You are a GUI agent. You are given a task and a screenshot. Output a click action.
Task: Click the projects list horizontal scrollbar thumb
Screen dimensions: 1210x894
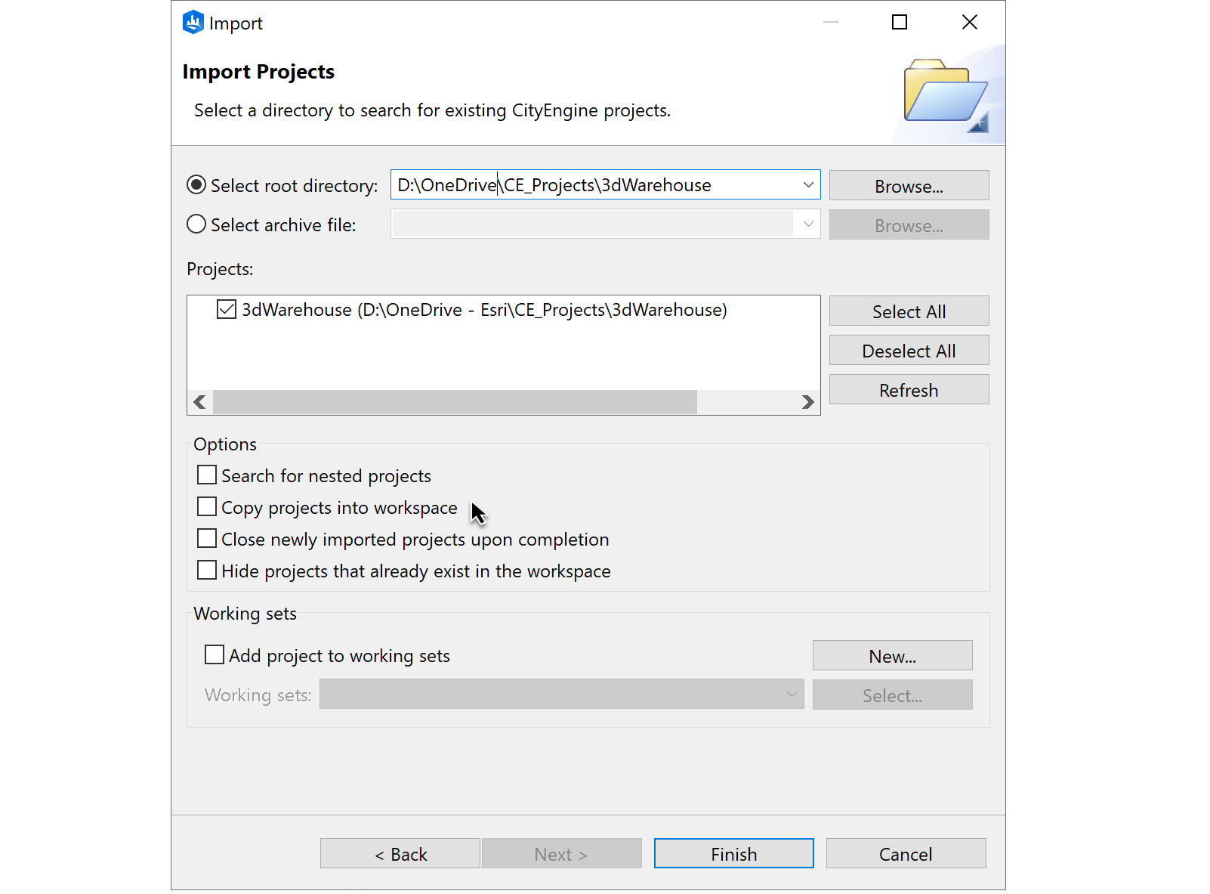click(455, 402)
